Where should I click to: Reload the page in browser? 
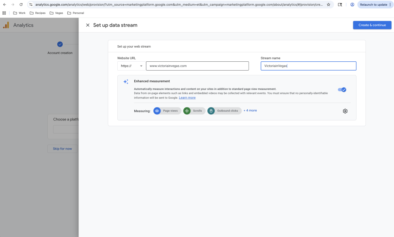point(21,5)
